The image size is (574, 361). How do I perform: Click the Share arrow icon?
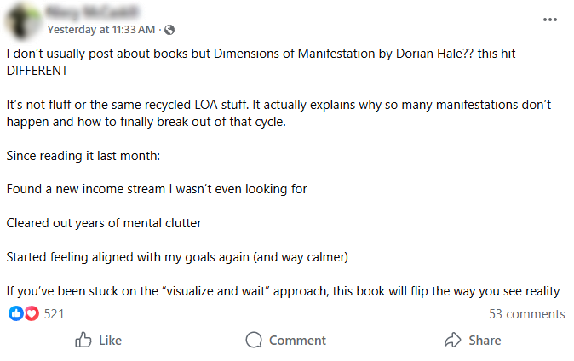pos(452,341)
